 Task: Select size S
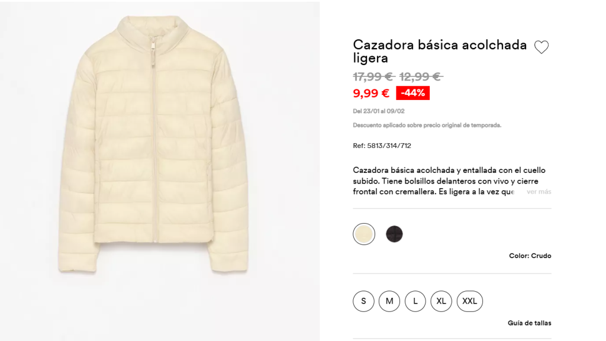pyautogui.click(x=363, y=301)
